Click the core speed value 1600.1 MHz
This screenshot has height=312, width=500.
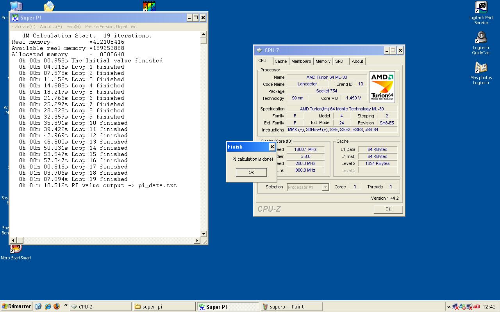tap(305, 149)
